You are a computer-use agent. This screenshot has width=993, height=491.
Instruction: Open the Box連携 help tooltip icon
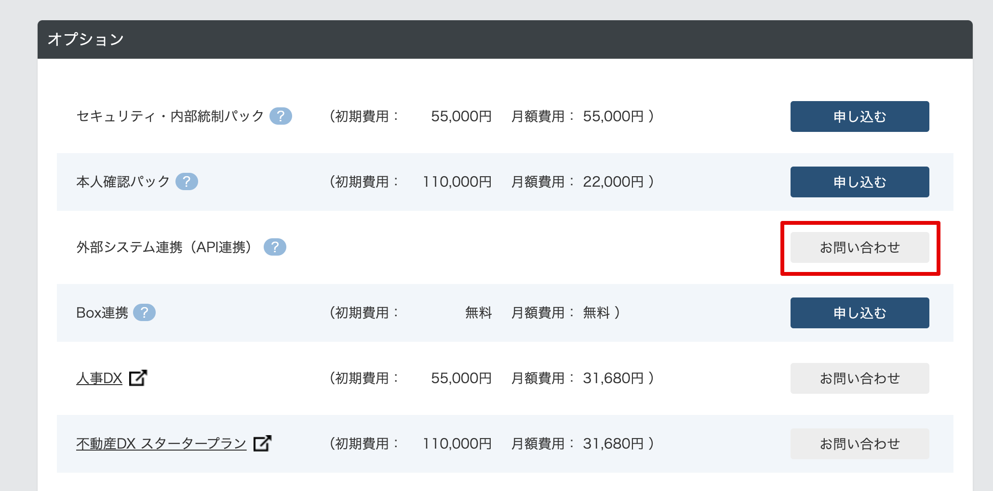coord(144,312)
